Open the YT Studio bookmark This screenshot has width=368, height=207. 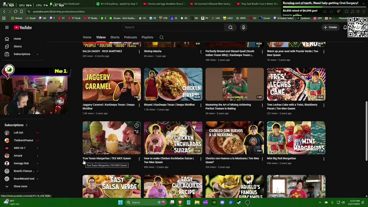[x=91, y=18]
